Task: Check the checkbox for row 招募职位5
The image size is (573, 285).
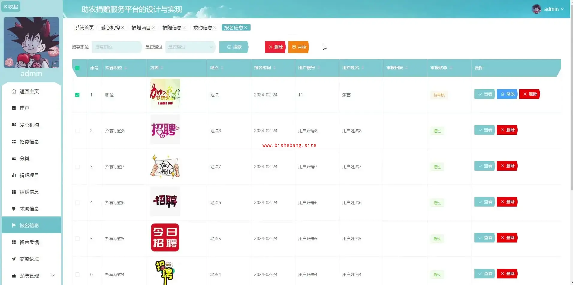Action: (x=77, y=239)
